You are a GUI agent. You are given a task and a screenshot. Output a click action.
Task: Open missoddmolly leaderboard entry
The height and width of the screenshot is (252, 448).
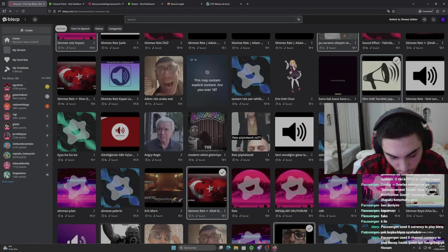pos(27,165)
